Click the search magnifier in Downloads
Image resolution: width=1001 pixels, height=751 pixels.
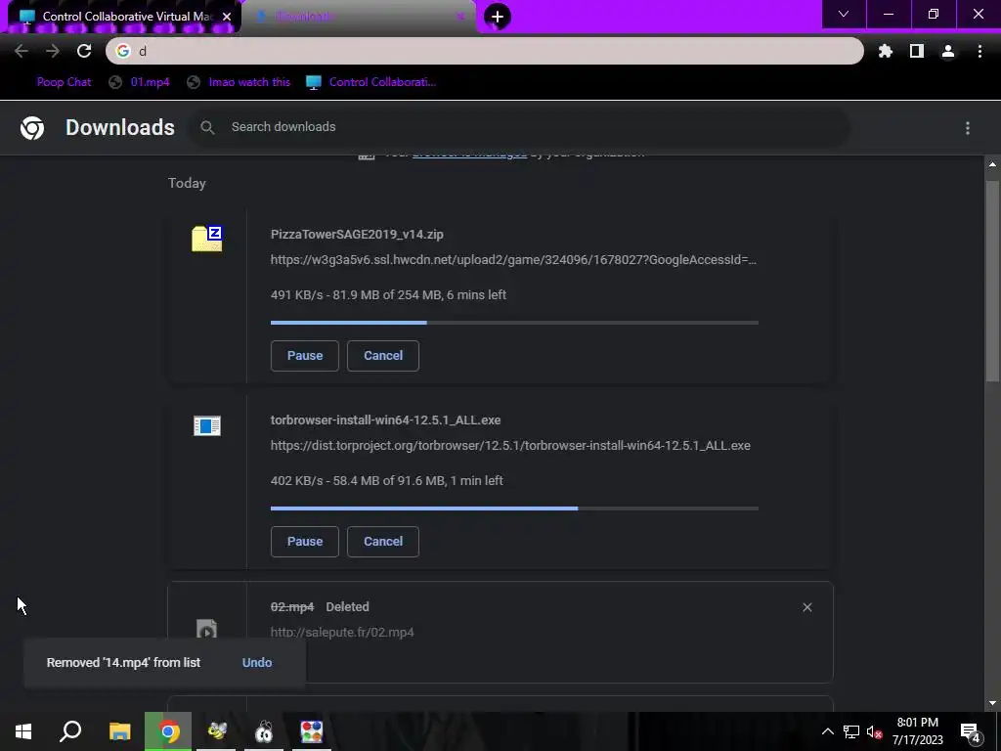(207, 127)
